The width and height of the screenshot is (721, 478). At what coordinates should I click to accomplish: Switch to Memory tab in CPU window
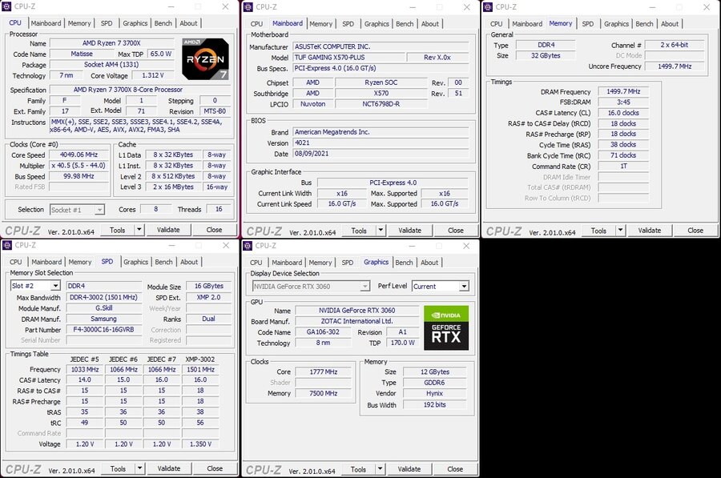pos(79,23)
